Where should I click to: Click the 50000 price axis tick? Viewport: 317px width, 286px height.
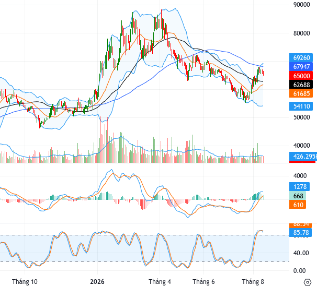point(302,117)
